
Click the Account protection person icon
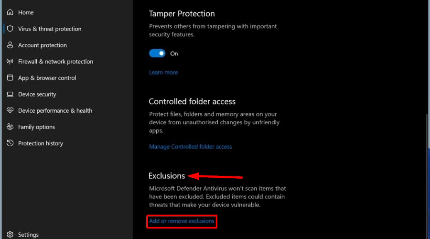pyautogui.click(x=10, y=45)
